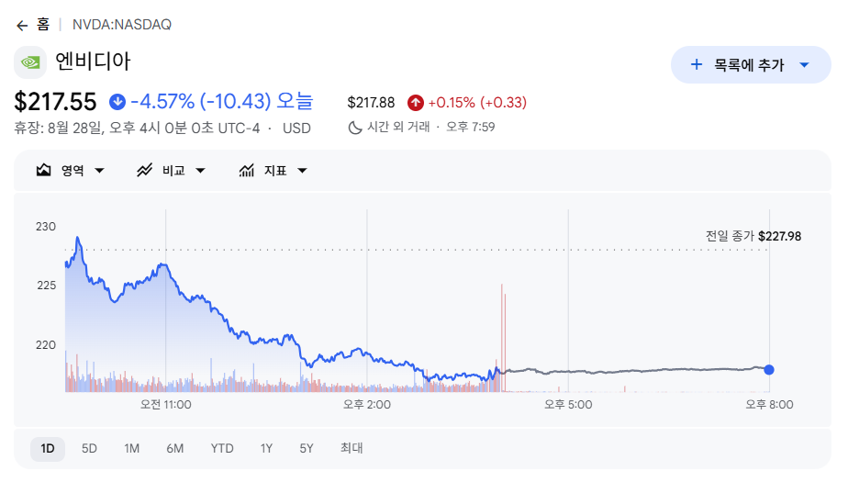848x482 pixels.
Task: Click the market close time 휴장 text
Action: [x=137, y=129]
